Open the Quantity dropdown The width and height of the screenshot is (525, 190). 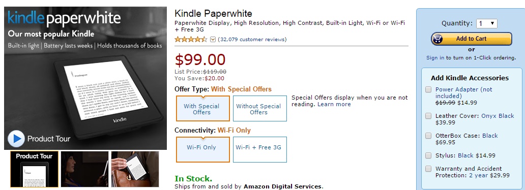point(486,23)
